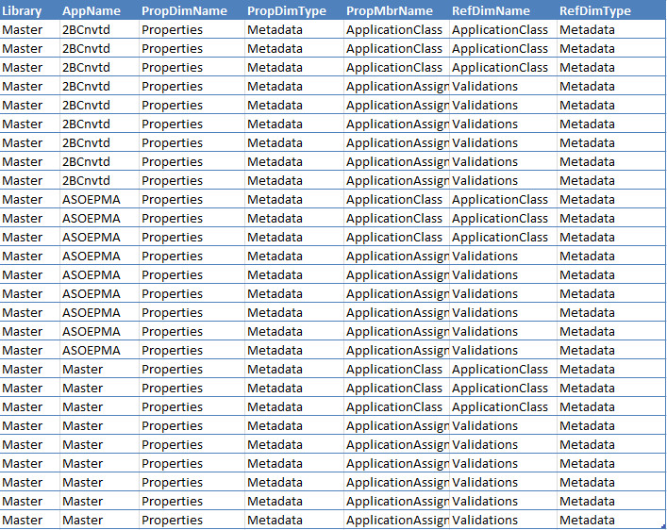This screenshot has height=530, width=667.
Task: Select first Validations cell in 2BCnvtd rows
Action: pos(503,87)
